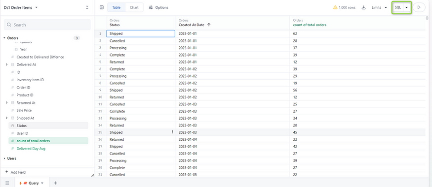This screenshot has height=187, width=432.
Task: Expand the Delivered At field
Action: coord(6,64)
